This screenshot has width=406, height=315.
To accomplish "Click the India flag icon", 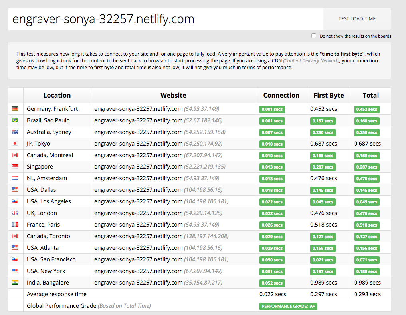I will click(x=15, y=283).
